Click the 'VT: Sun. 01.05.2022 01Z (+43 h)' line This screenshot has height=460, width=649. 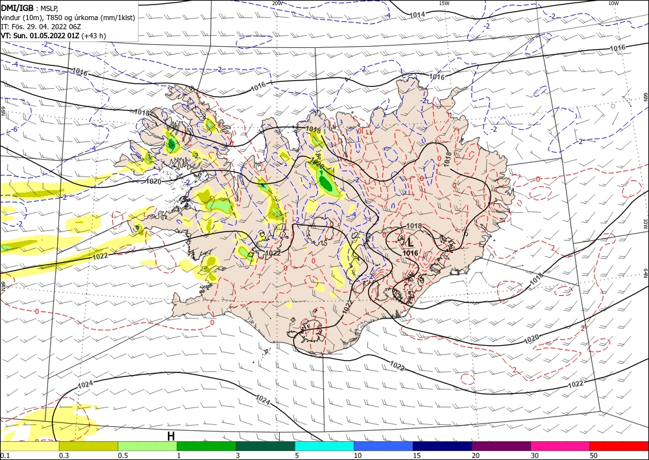pyautogui.click(x=53, y=36)
